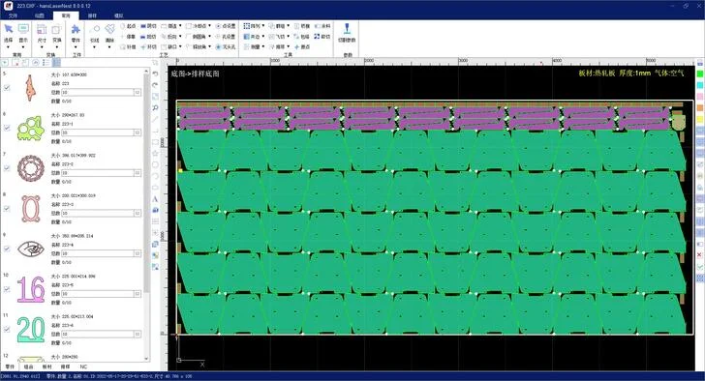Pick the green color swatch on right edge
This screenshot has width=705, height=381.
pyautogui.click(x=700, y=73)
